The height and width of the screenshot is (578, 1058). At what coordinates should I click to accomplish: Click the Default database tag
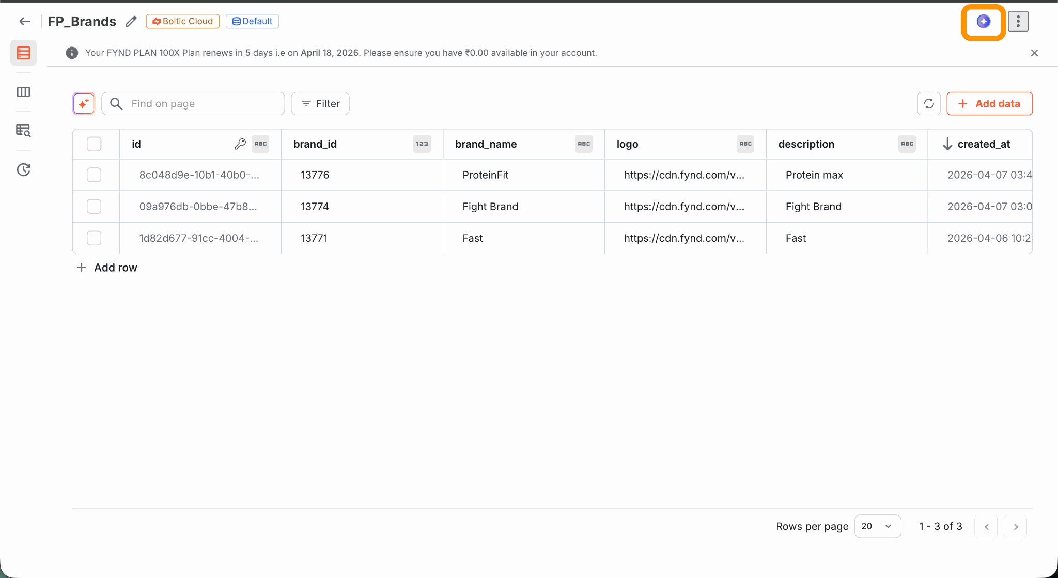252,21
